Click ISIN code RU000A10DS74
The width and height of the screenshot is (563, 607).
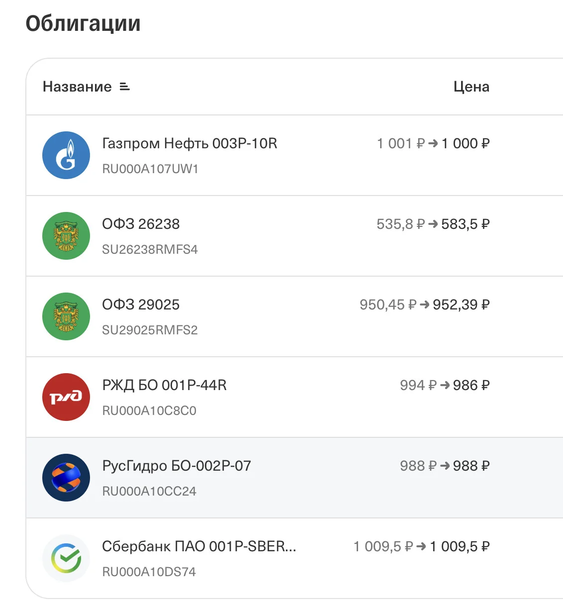(x=149, y=572)
